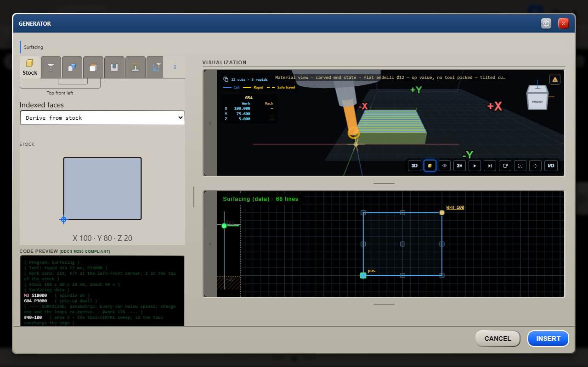Select the pos corner handle
Screen dimensions: 588x367
coord(363,275)
